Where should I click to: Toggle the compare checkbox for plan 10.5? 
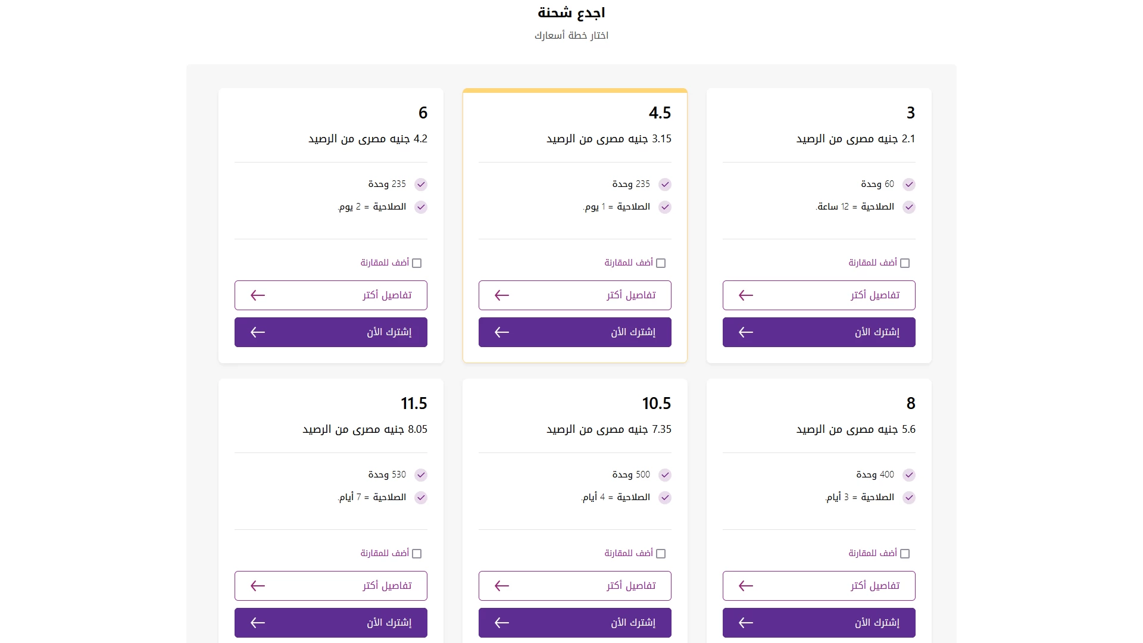(x=661, y=554)
